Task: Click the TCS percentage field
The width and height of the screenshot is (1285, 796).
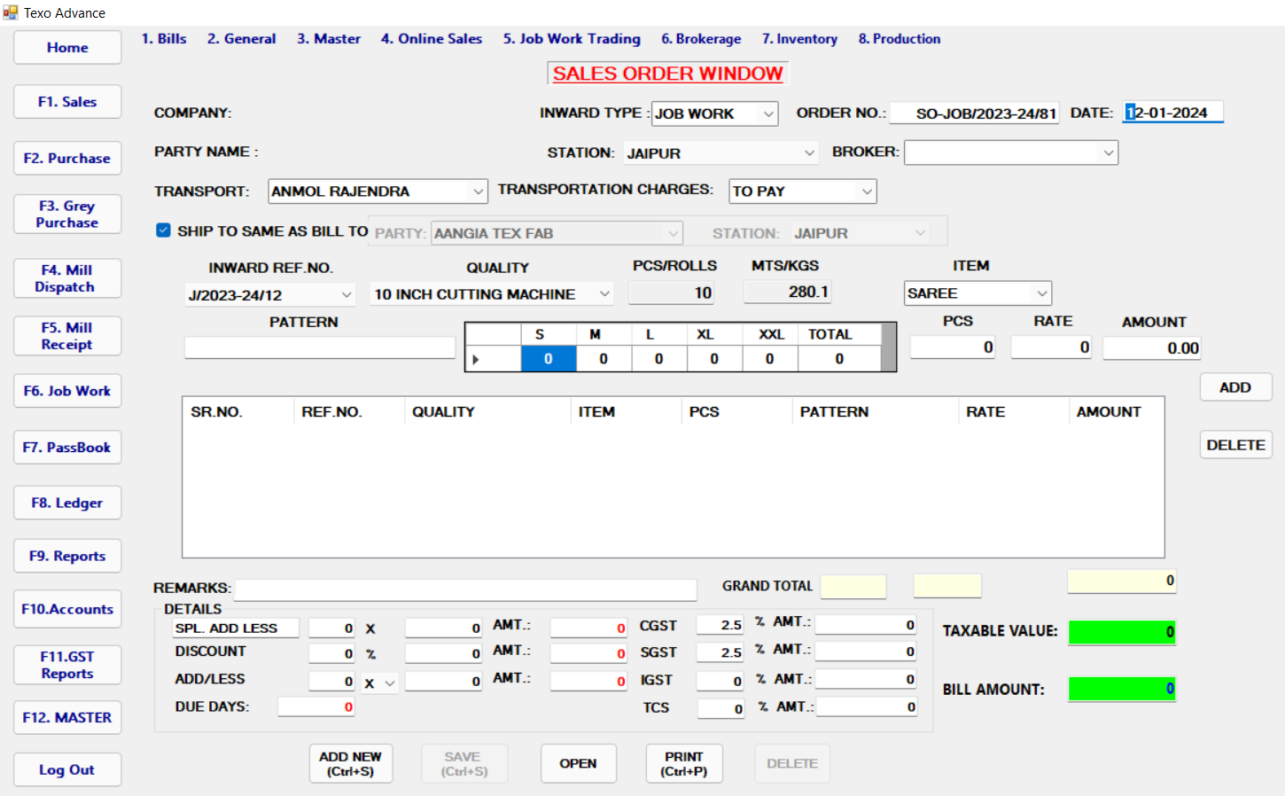Action: (x=720, y=708)
